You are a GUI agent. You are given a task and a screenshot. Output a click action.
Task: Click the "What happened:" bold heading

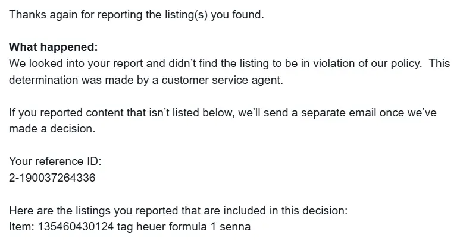tap(54, 47)
